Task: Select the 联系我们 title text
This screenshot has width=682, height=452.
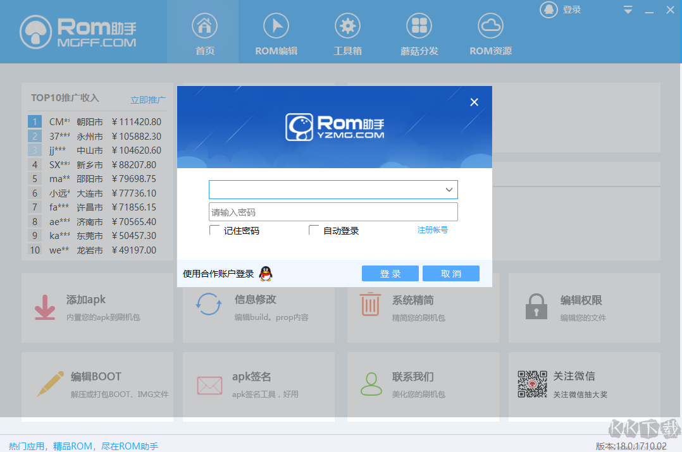Action: point(412,376)
